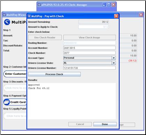Click the 'Account Type:' label
Screen dimensions: 146x135
pyautogui.click(x=36, y=58)
